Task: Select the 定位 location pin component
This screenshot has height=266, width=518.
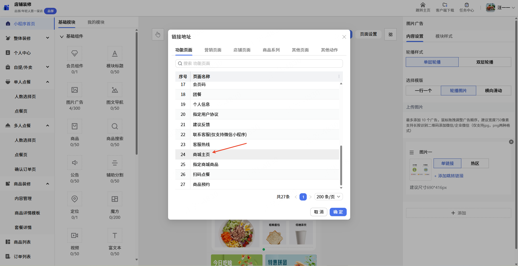Action: (x=75, y=199)
